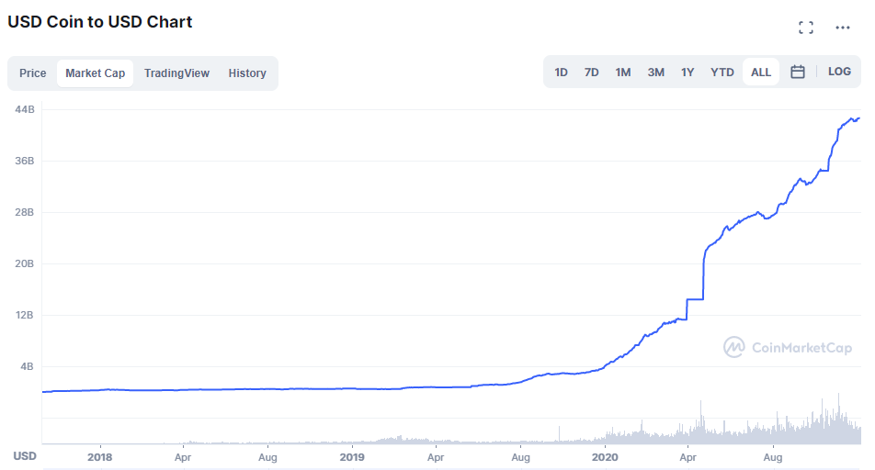
Task: Select the 1Y time range
Action: [x=687, y=72]
